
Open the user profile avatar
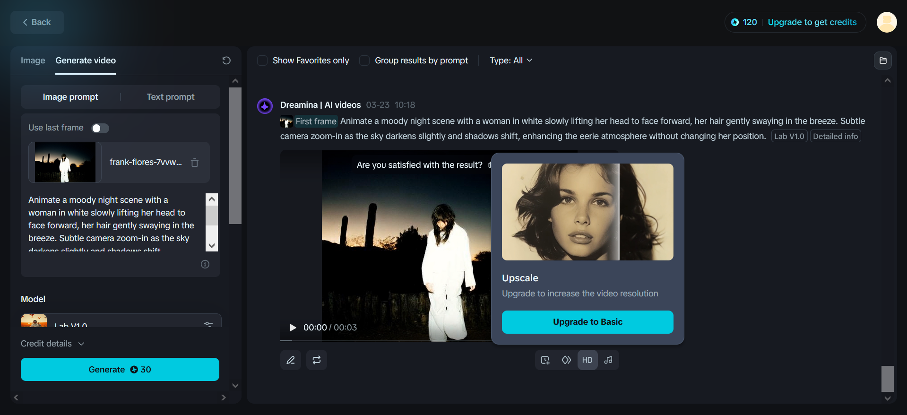[887, 22]
